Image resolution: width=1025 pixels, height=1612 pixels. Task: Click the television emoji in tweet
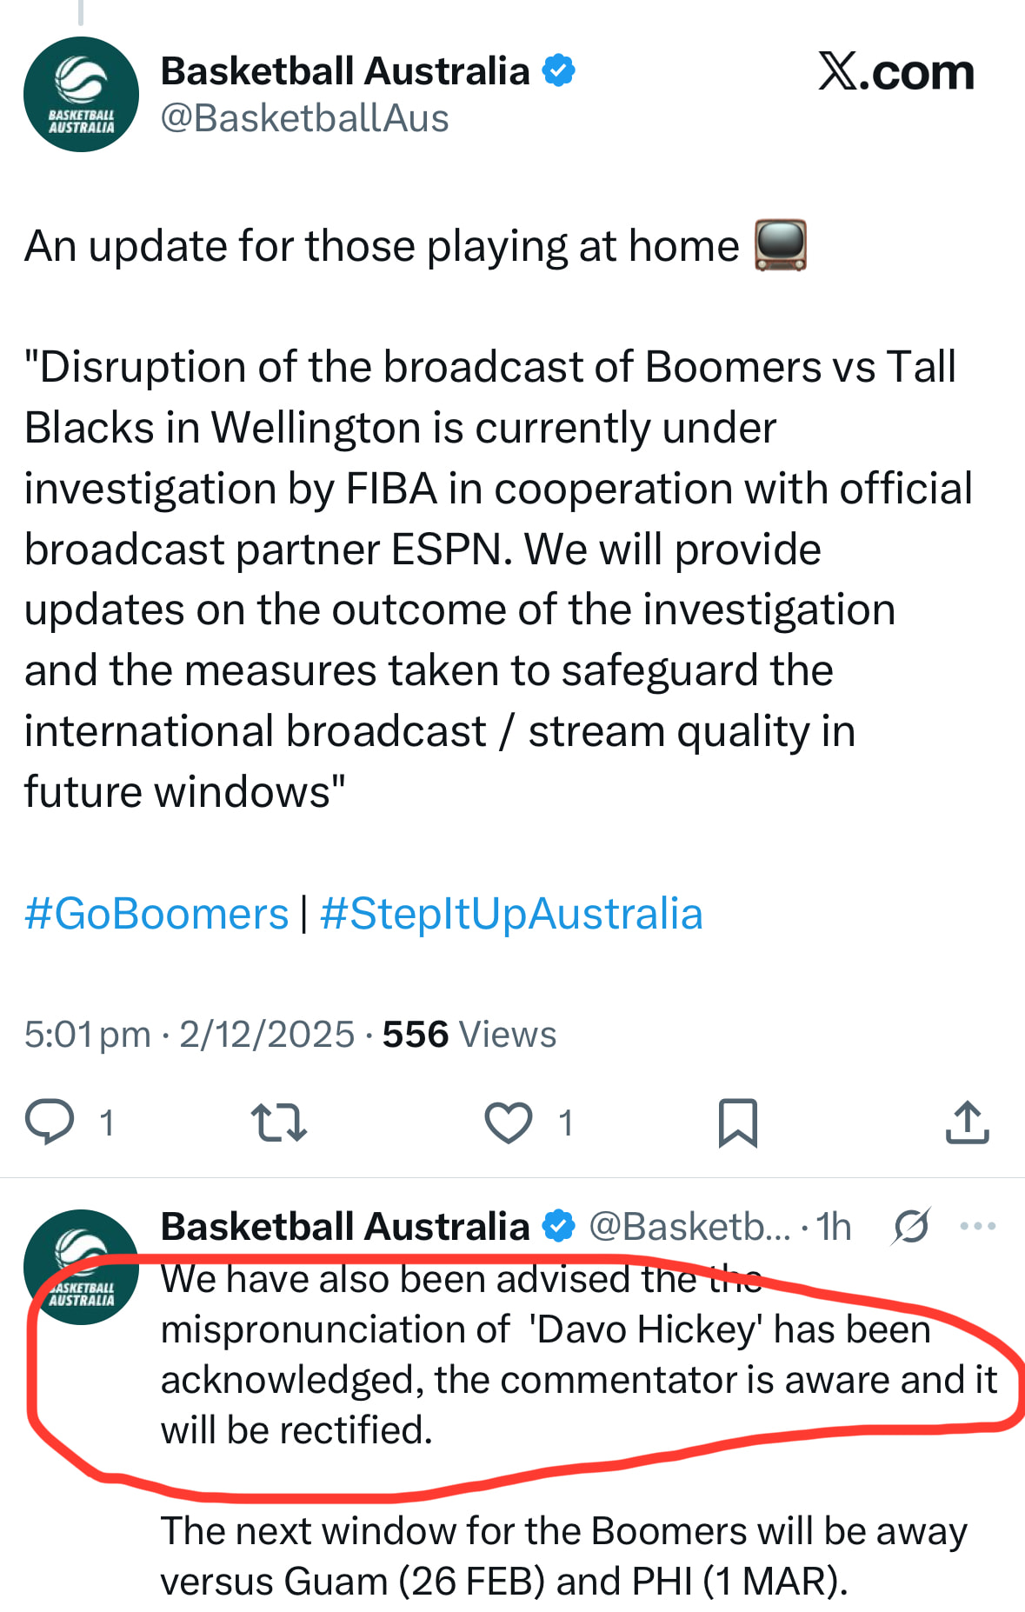(x=780, y=245)
